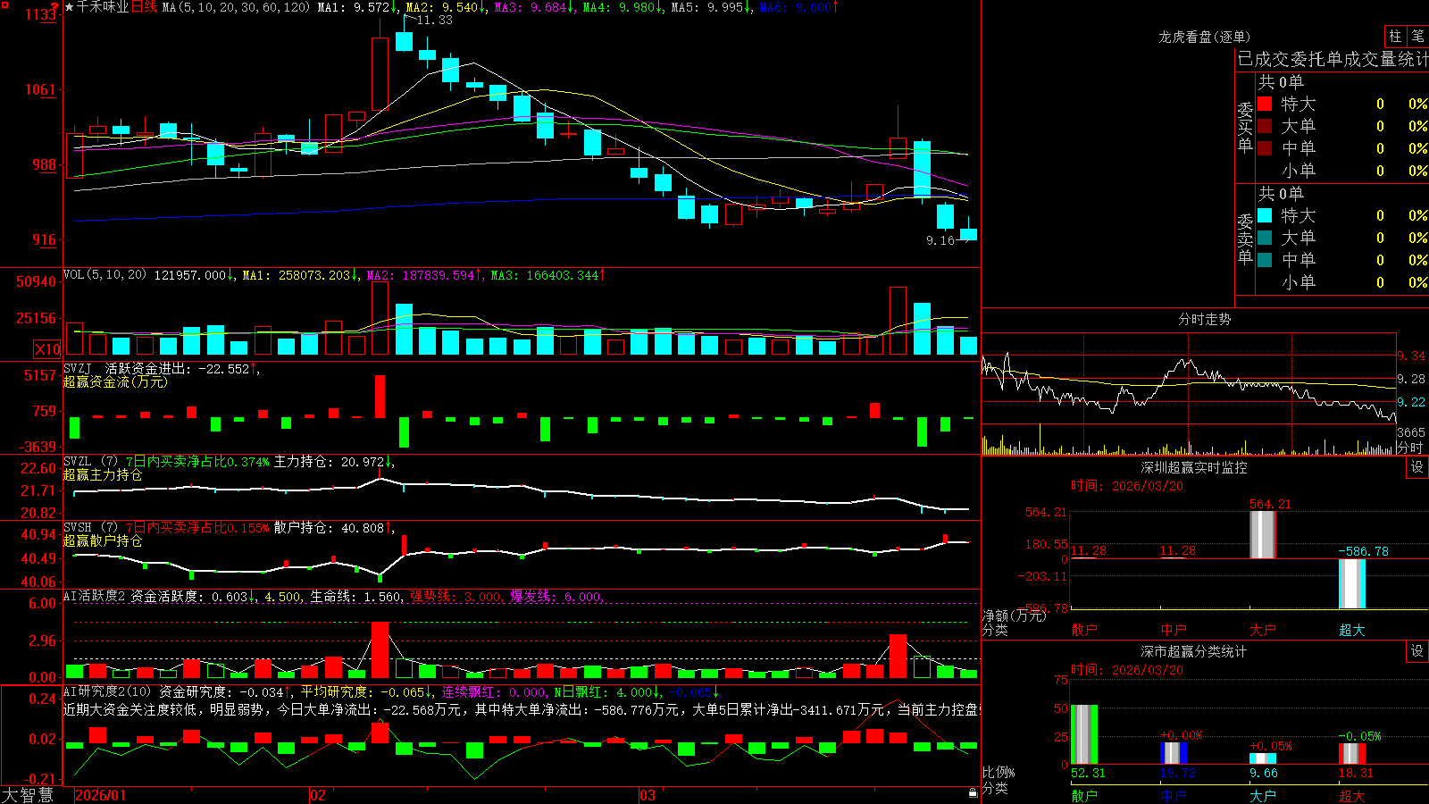Click the MA(5,10,20,30,60,120) indicator label
Screen dimensions: 1429x804
[236, 7]
